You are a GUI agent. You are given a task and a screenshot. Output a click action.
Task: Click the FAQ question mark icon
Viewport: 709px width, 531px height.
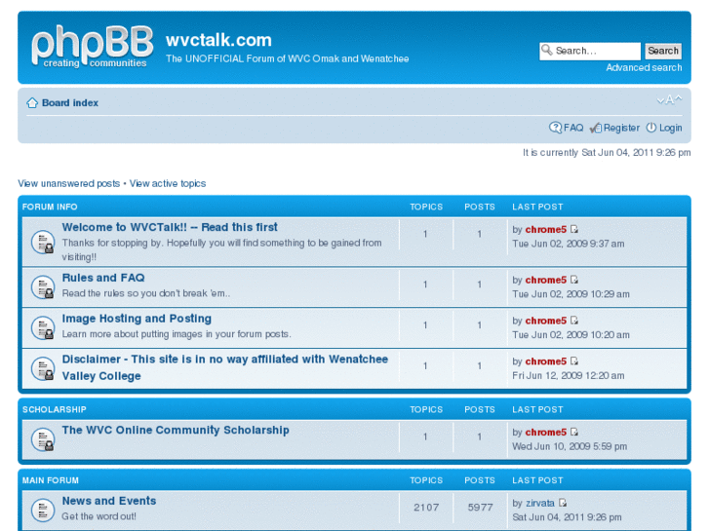[555, 128]
